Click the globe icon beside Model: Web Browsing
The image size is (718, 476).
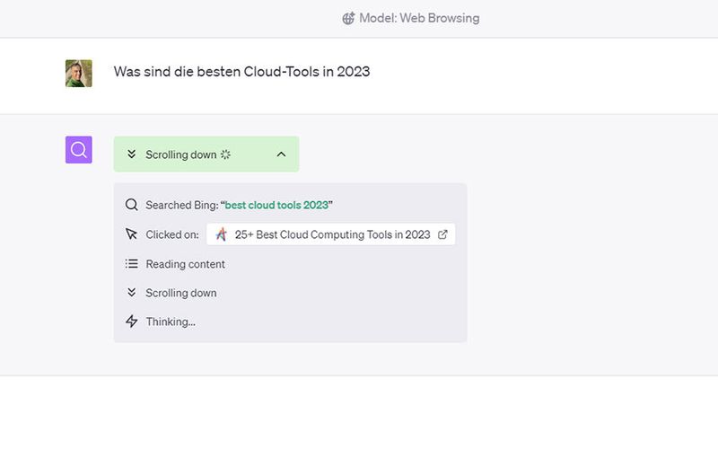point(348,18)
